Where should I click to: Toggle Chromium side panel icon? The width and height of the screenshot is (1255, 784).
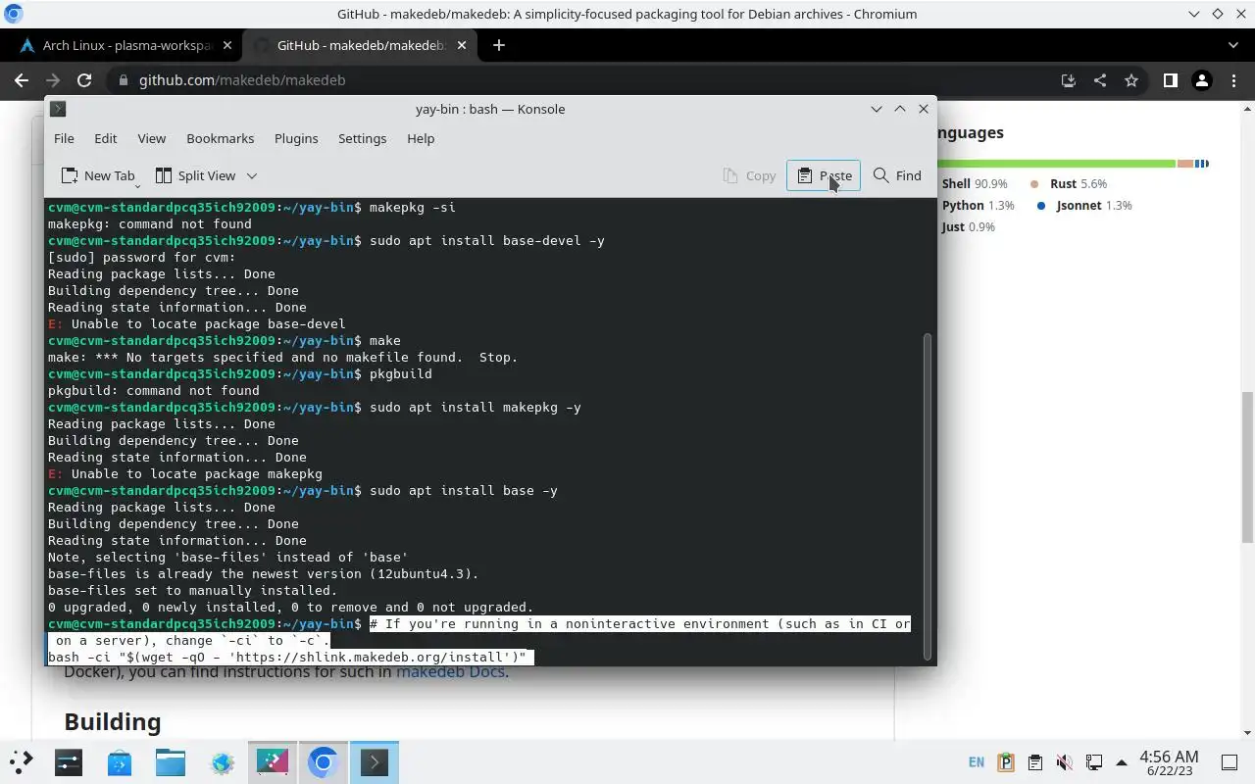(x=1170, y=80)
